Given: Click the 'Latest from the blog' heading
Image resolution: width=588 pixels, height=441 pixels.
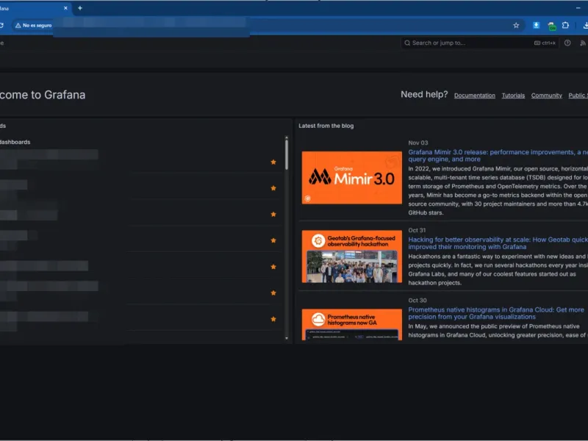Looking at the screenshot, I should [326, 126].
